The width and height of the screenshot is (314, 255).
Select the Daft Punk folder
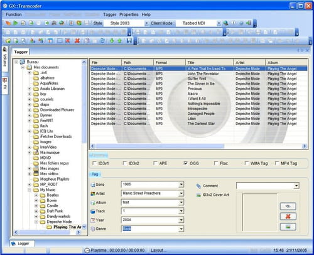(x=55, y=211)
